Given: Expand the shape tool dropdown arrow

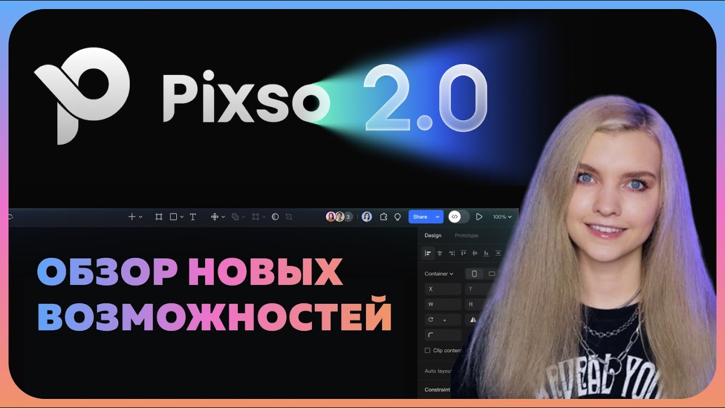Looking at the screenshot, I should [182, 217].
